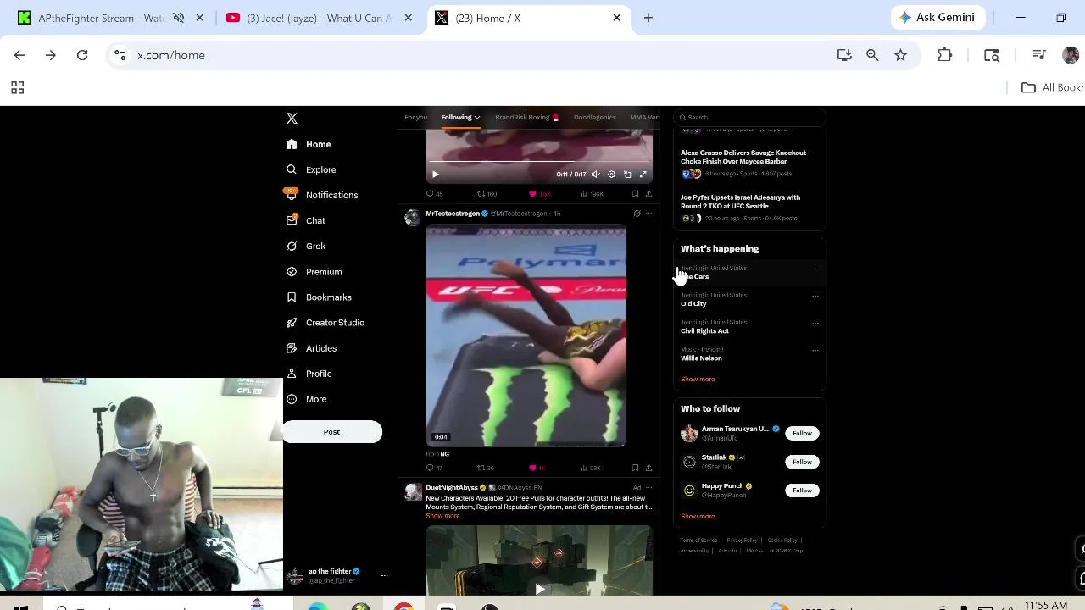Share the MrTestoestrogen post

click(648, 468)
